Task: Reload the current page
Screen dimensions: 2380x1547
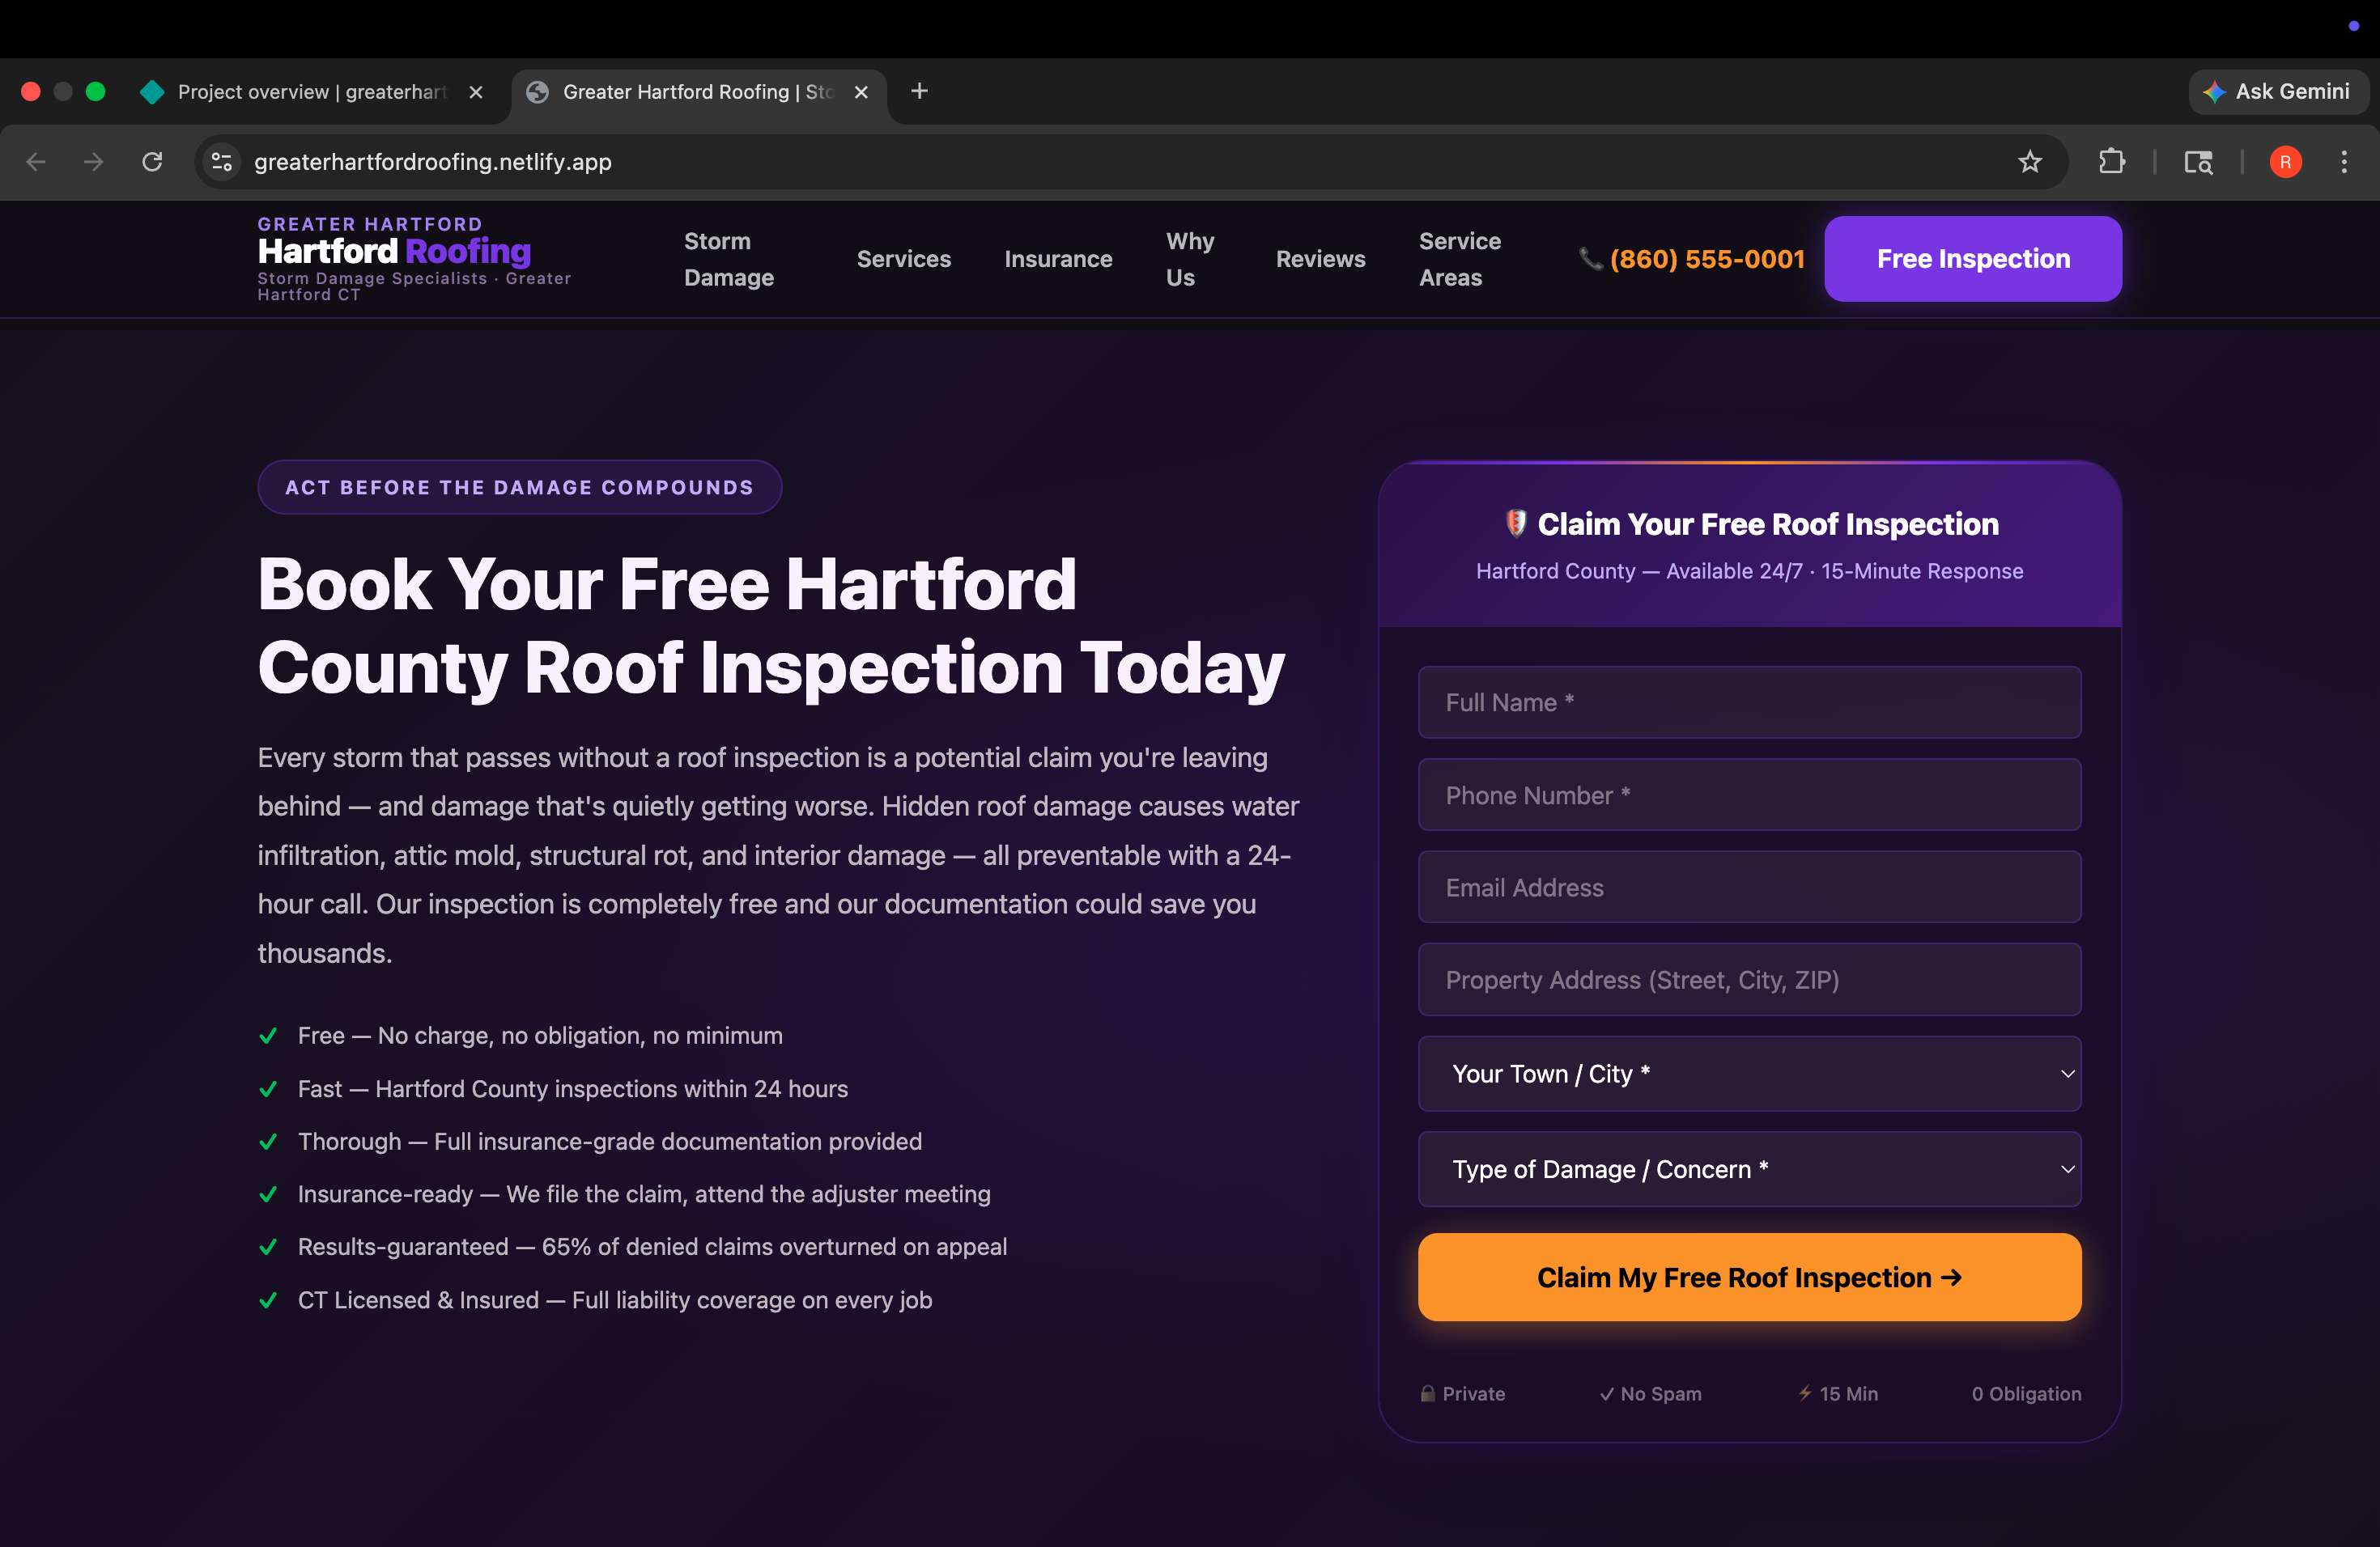Action: coord(152,162)
